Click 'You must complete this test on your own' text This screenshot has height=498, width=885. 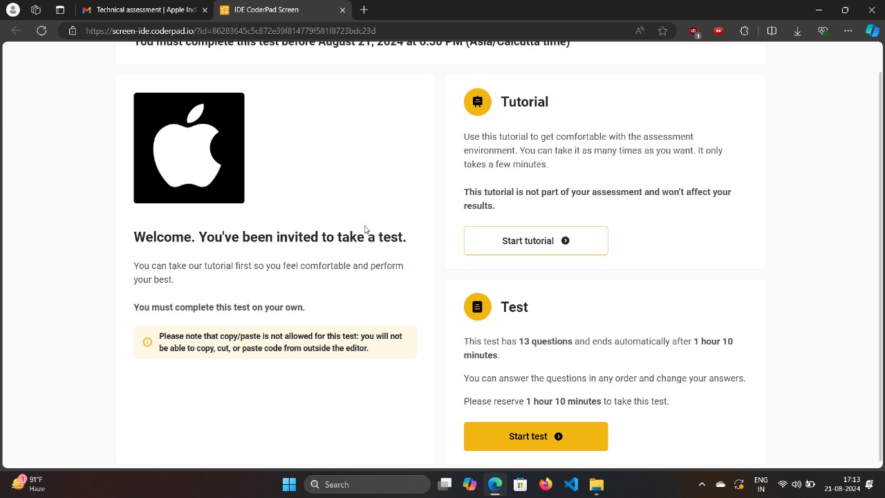(219, 307)
